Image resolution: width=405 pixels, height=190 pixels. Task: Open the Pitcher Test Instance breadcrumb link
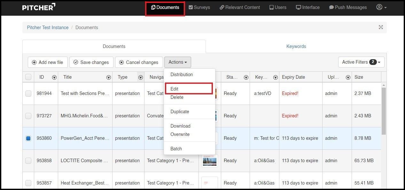[x=48, y=28]
